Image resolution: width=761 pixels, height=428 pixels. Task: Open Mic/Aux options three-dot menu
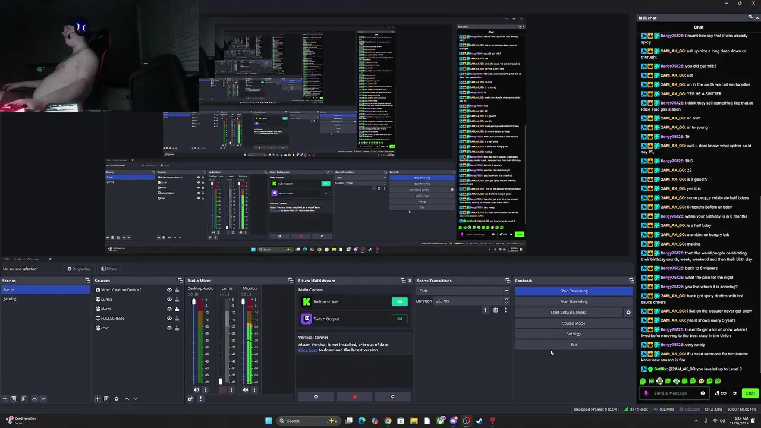coord(254,390)
